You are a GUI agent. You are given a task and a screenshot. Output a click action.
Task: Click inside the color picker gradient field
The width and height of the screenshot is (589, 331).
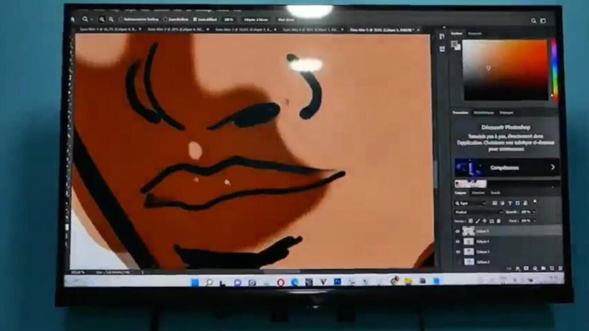tap(506, 69)
